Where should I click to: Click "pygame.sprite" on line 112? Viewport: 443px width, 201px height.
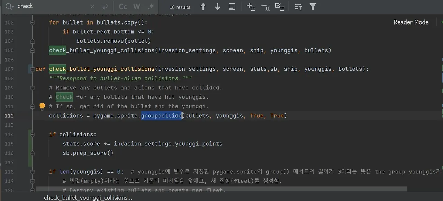click(115, 116)
